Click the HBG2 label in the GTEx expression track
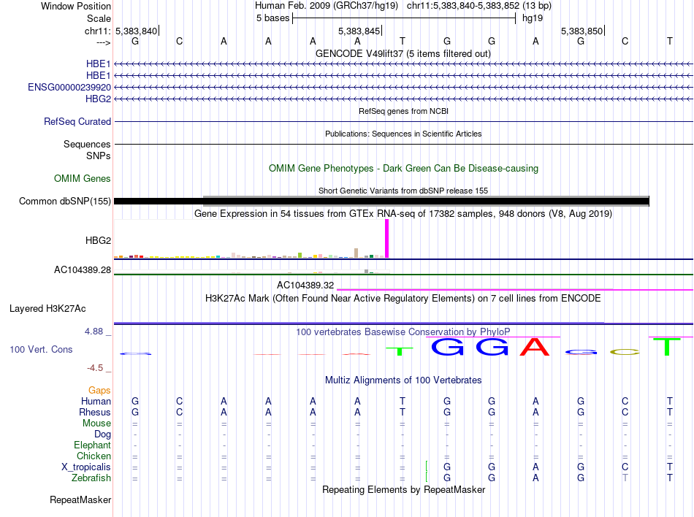 click(99, 240)
